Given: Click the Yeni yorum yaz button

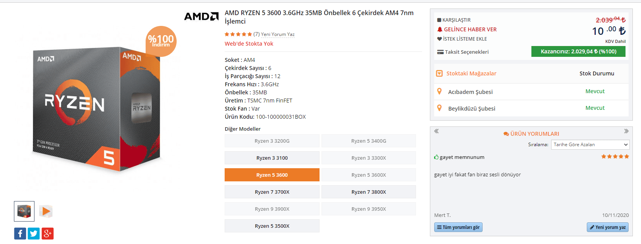Looking at the screenshot, I should pyautogui.click(x=608, y=227).
